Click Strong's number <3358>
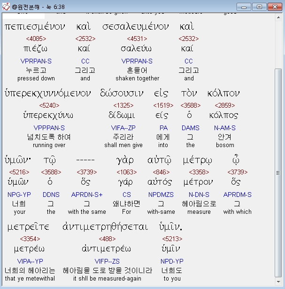The image size is (285, 289). pos(199,172)
